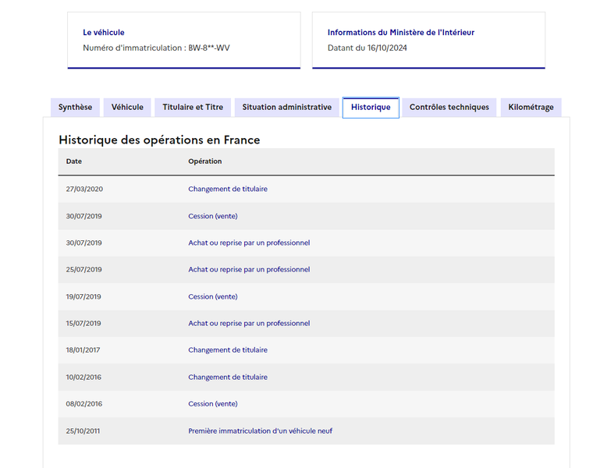
Task: Go to the Contrôles techniques tab
Action: [x=449, y=107]
